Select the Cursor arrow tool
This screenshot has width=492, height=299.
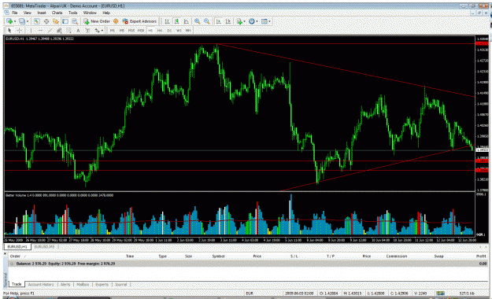[9, 31]
